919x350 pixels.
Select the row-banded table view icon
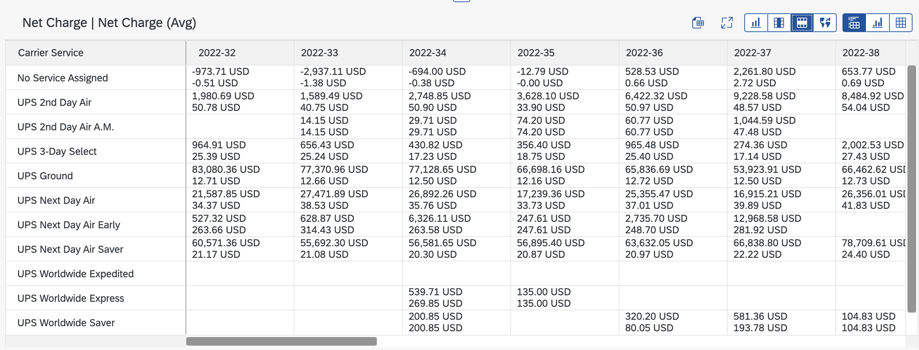(x=802, y=23)
